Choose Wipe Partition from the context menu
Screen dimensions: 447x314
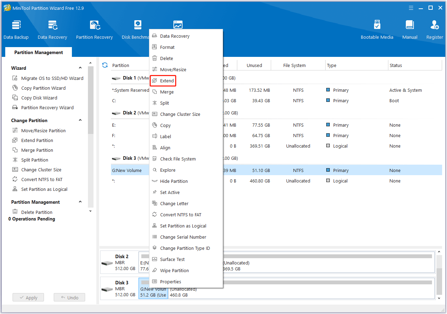pos(186,270)
